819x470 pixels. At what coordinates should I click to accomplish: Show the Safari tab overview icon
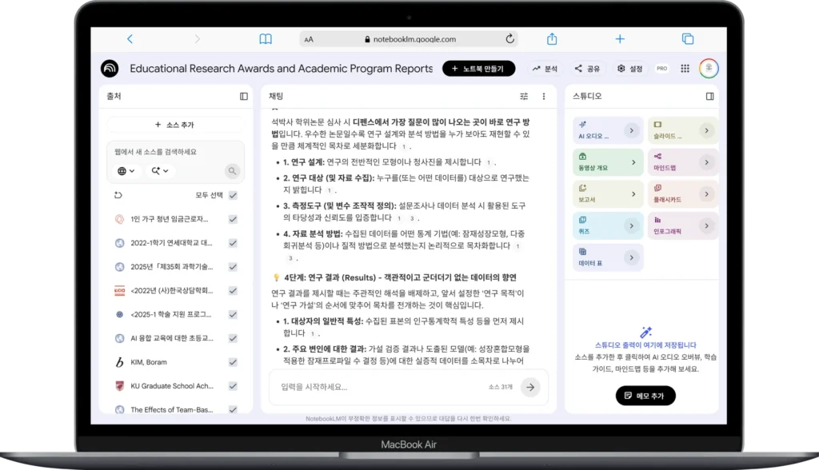(x=688, y=38)
